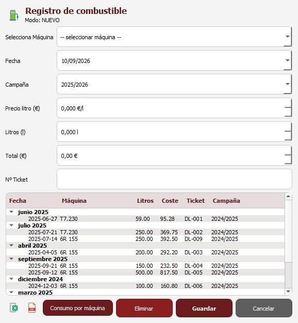The width and height of the screenshot is (298, 323).
Task: Open the Selecciona Máquina dropdown
Action: 288,37
